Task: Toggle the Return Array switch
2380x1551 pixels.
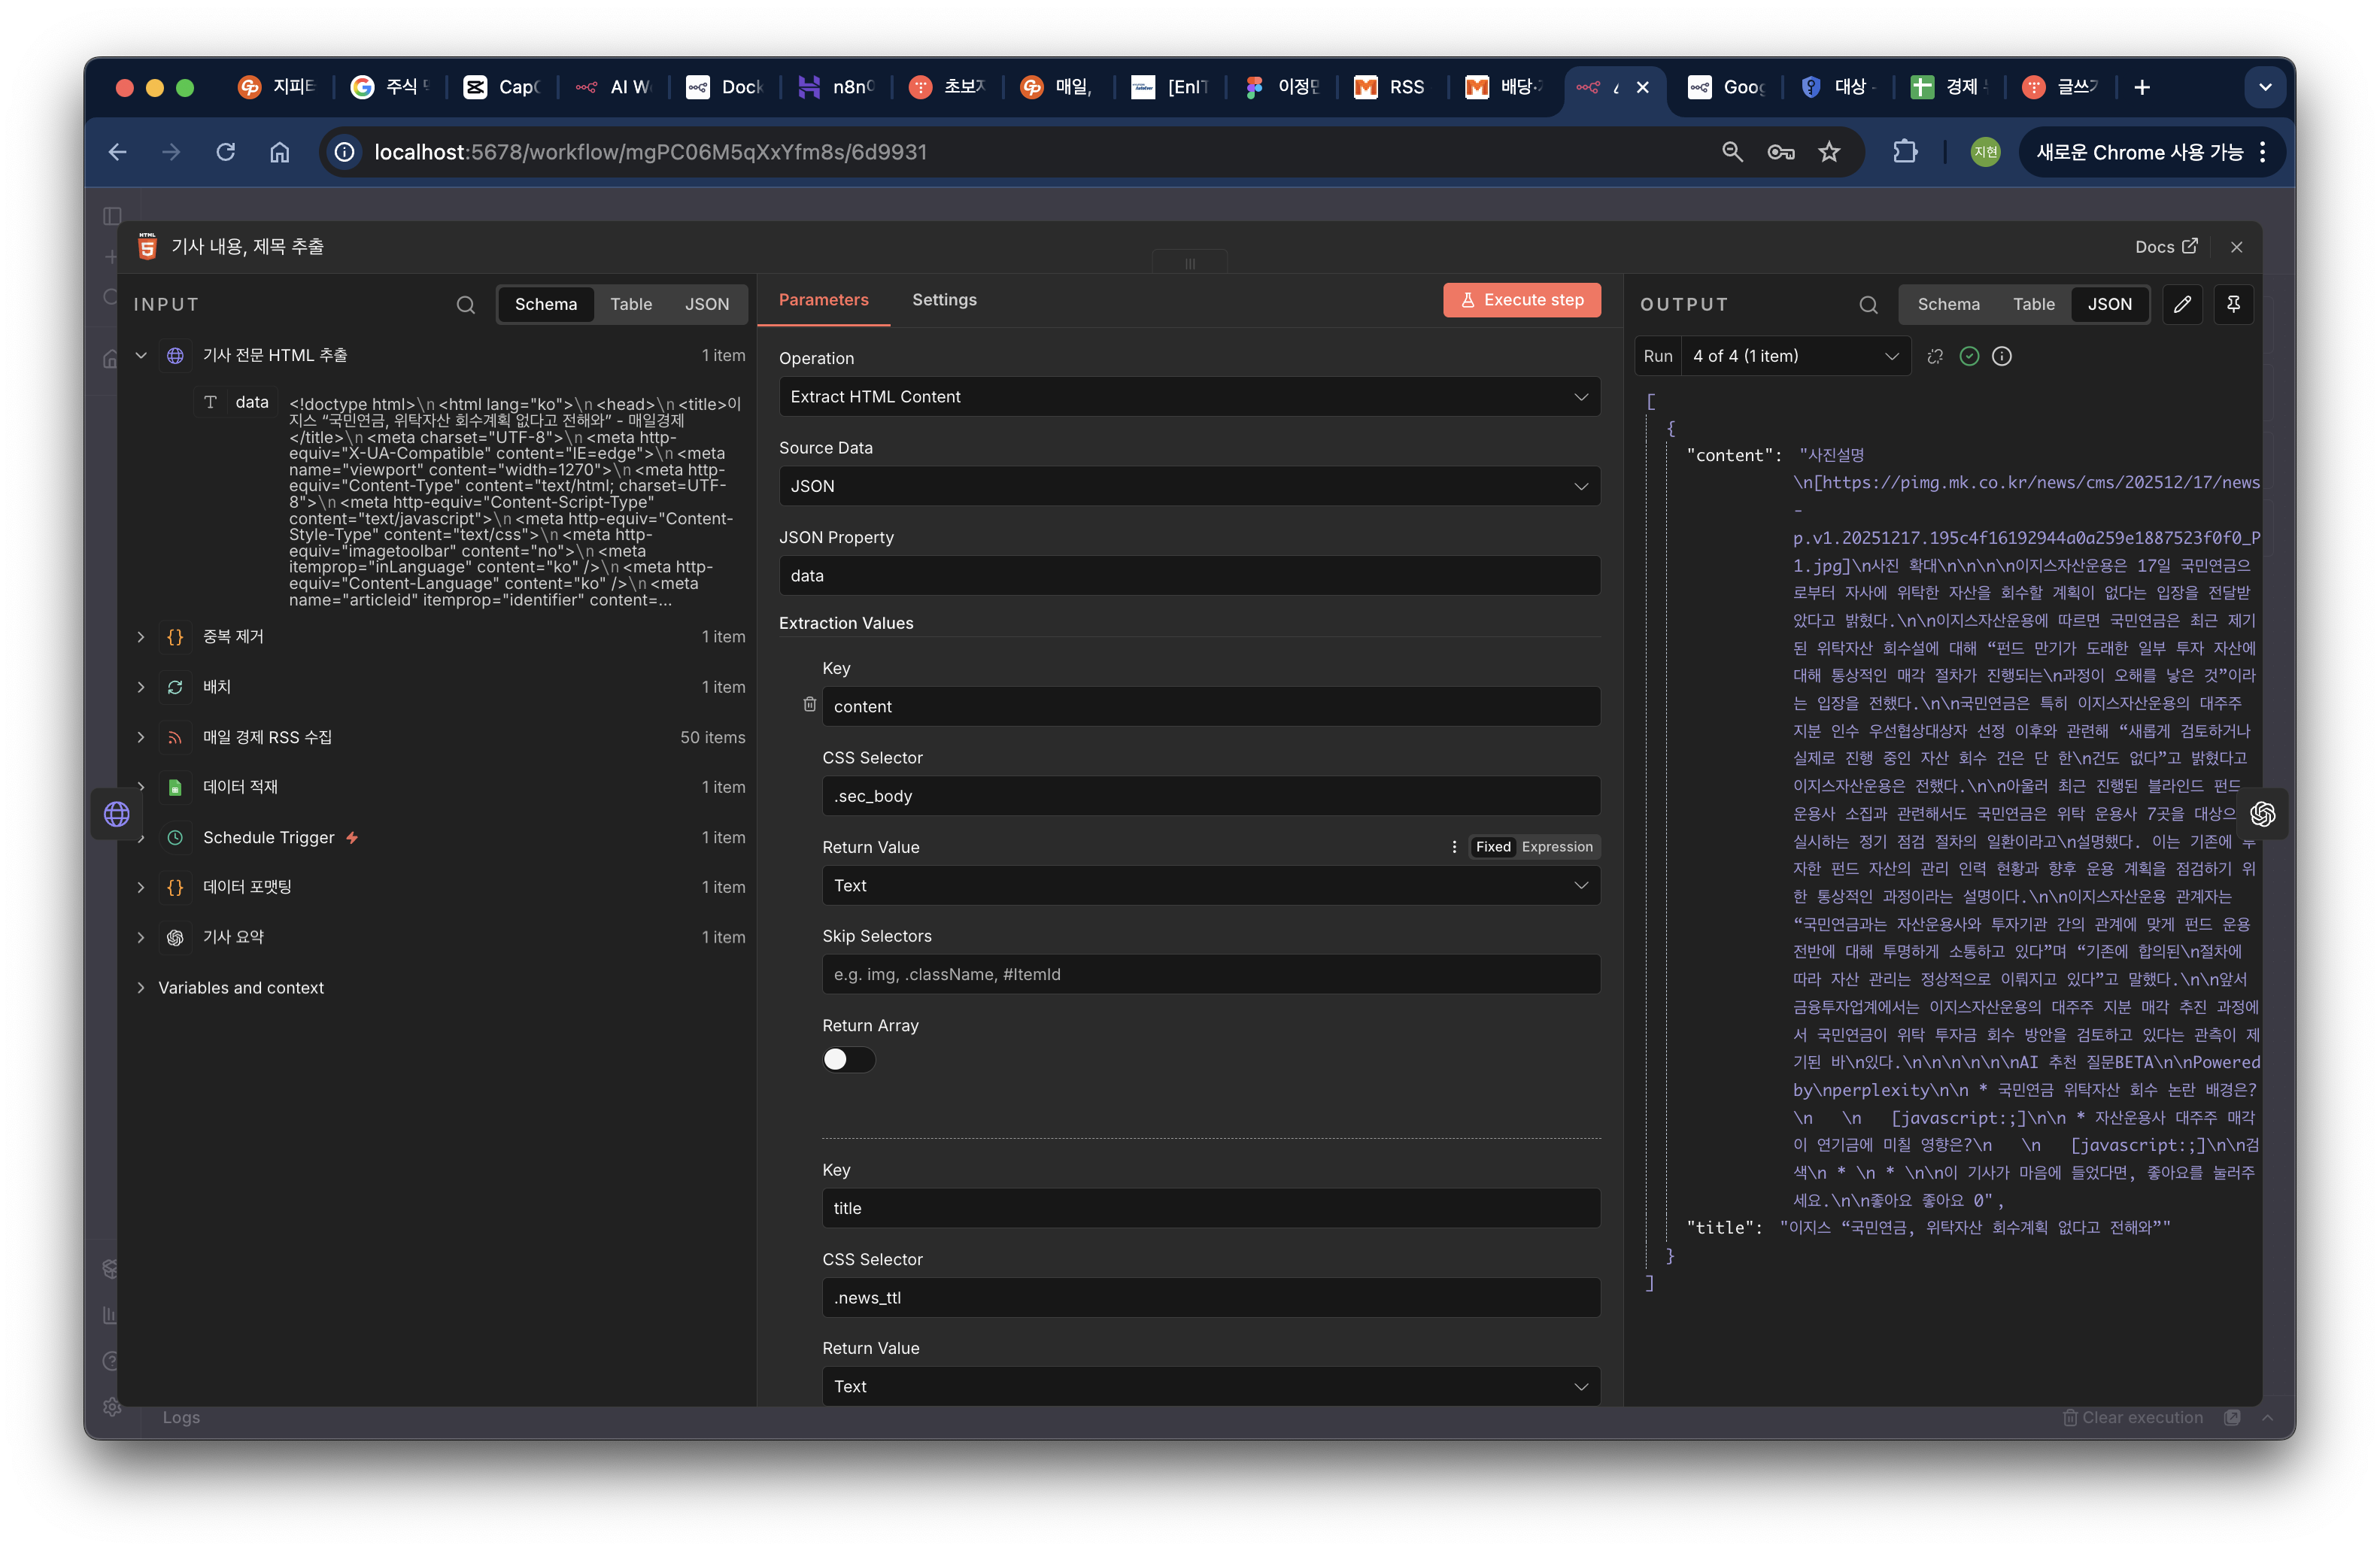Action: click(847, 1059)
